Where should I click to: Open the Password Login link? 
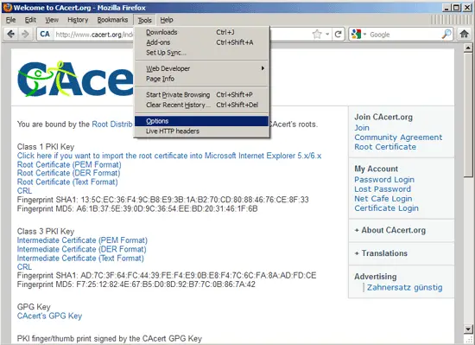pos(384,180)
